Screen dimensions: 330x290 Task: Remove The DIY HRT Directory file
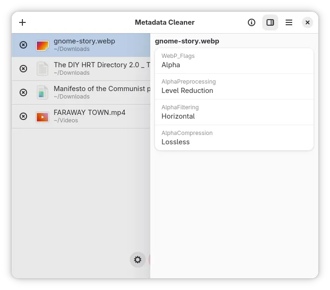23,69
